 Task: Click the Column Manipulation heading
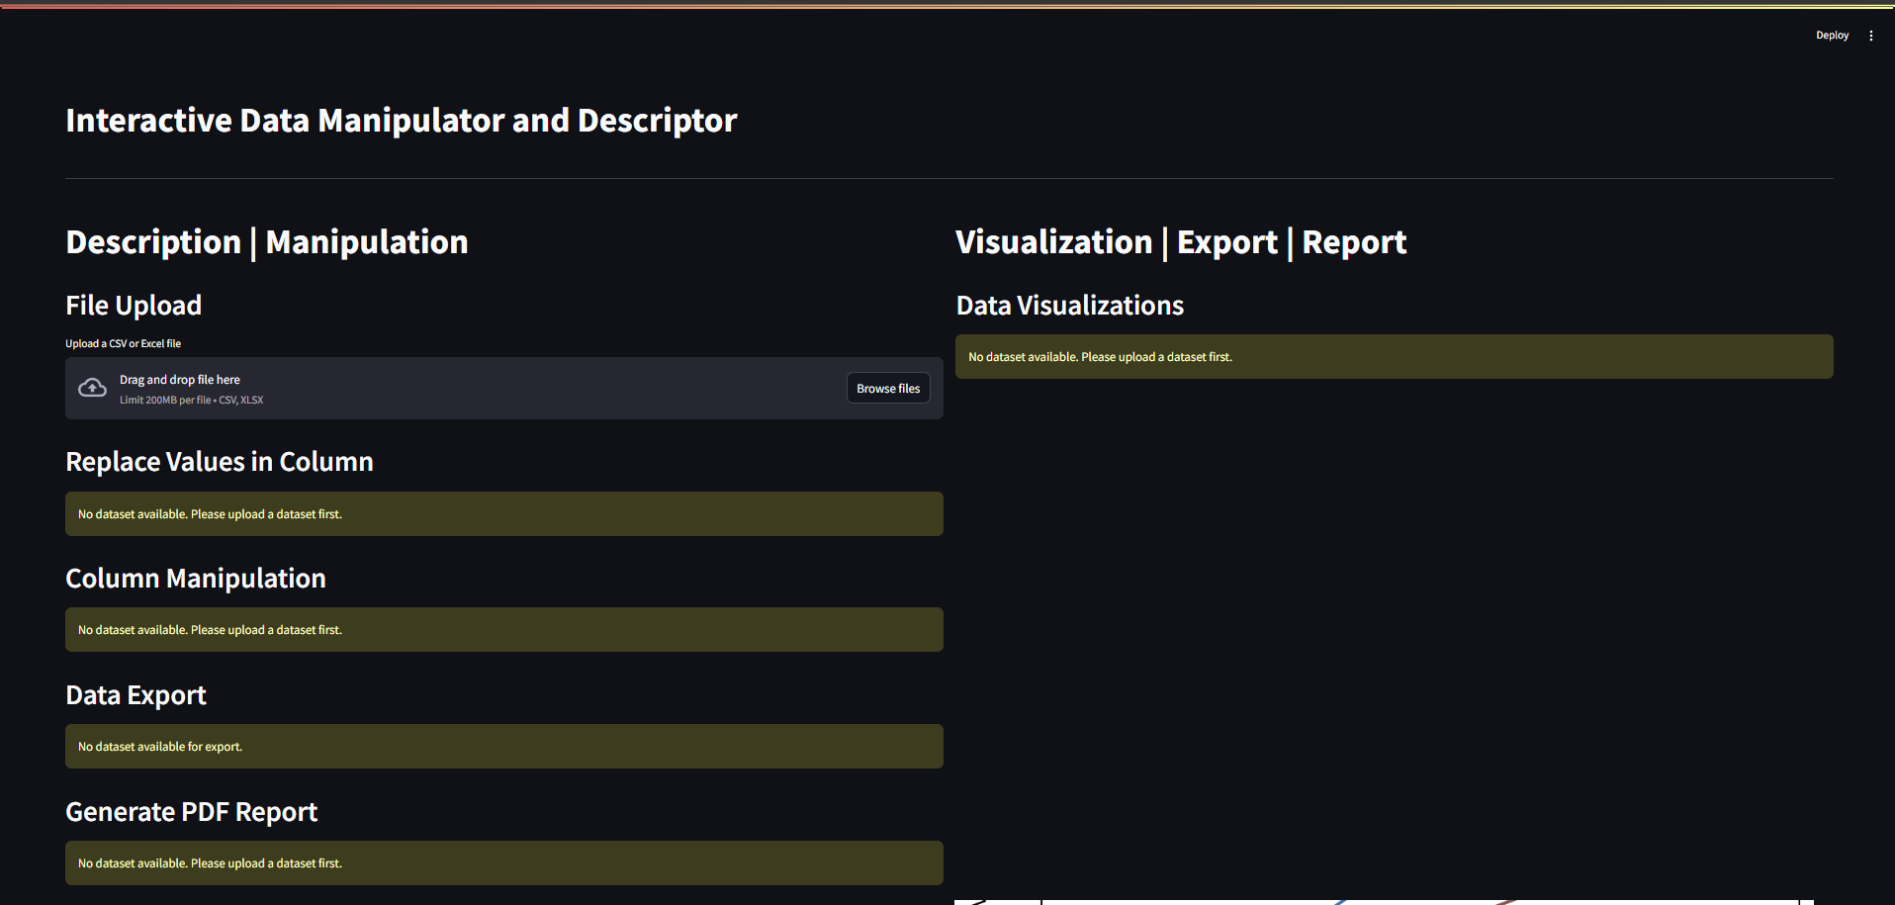click(196, 579)
